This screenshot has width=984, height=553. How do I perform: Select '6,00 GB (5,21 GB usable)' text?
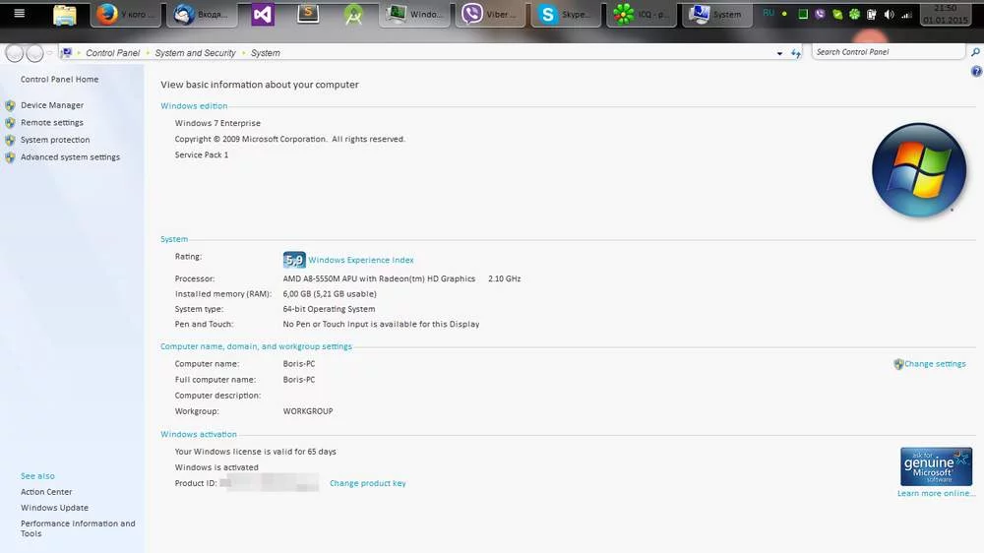(330, 294)
